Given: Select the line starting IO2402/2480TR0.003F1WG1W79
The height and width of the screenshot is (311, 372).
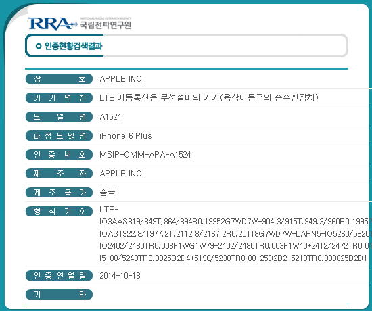Looking at the screenshot, I should (236, 246).
